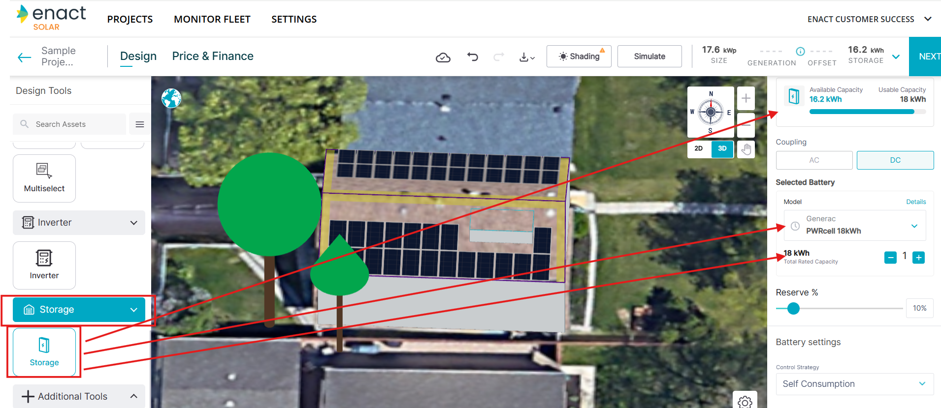Open battery Details link
The height and width of the screenshot is (408, 941).
click(x=916, y=202)
